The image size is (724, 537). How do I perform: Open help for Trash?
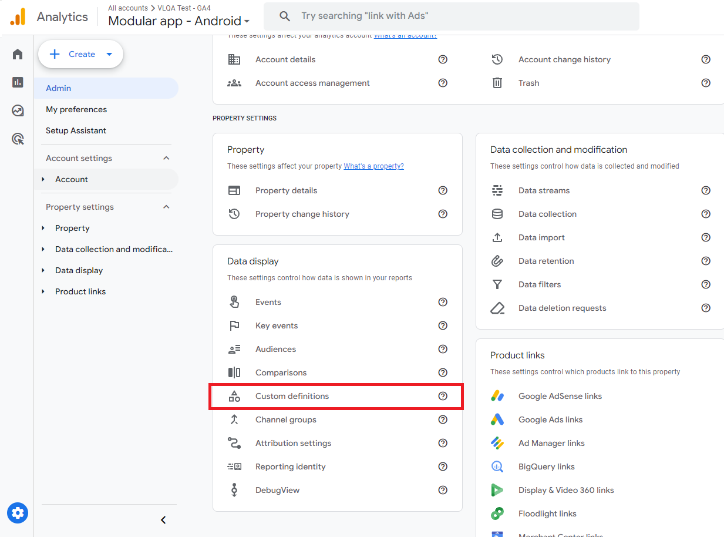[x=706, y=83]
